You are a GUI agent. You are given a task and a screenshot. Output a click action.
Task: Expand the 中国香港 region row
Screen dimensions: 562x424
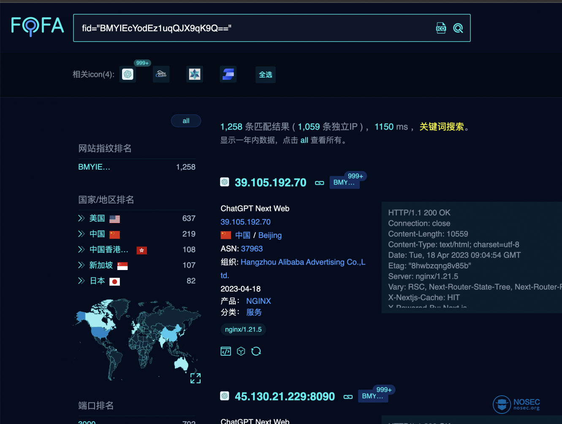pyautogui.click(x=81, y=249)
